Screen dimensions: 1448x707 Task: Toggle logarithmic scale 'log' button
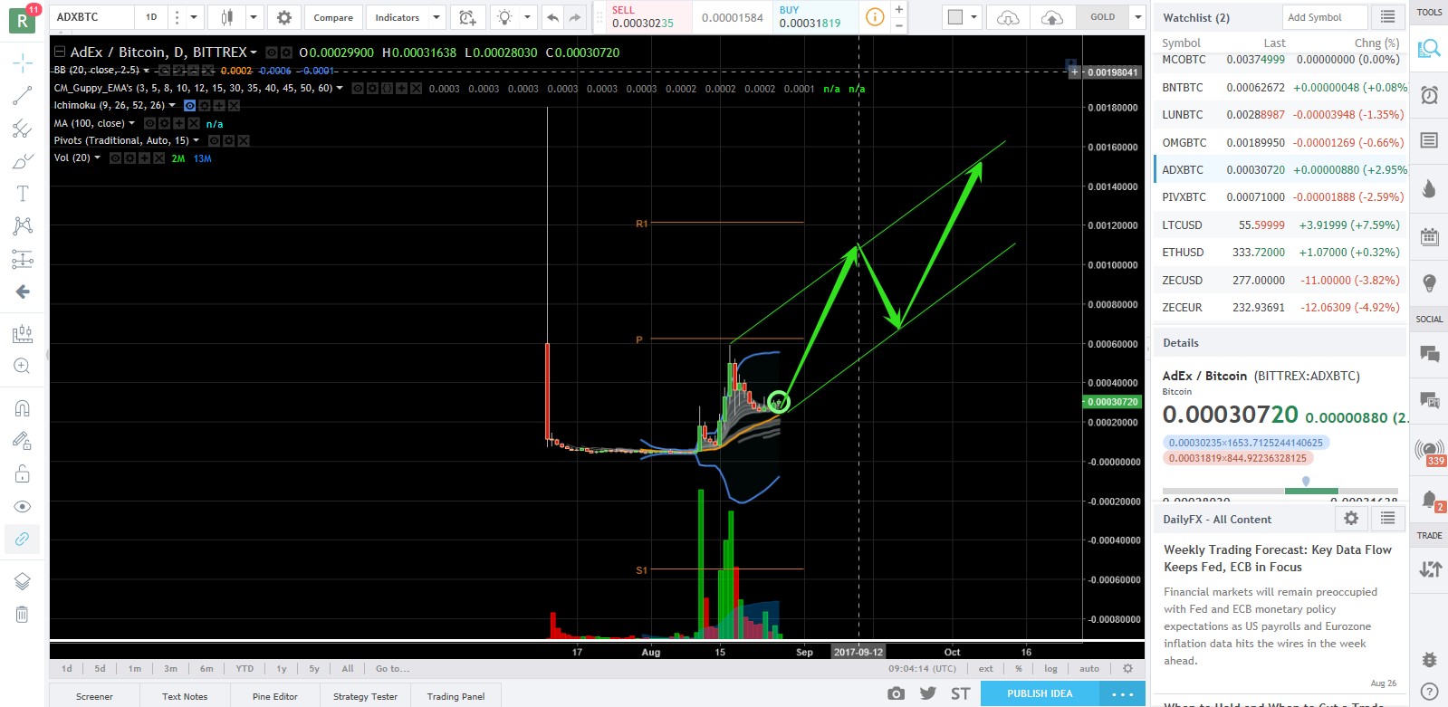[x=1050, y=669]
